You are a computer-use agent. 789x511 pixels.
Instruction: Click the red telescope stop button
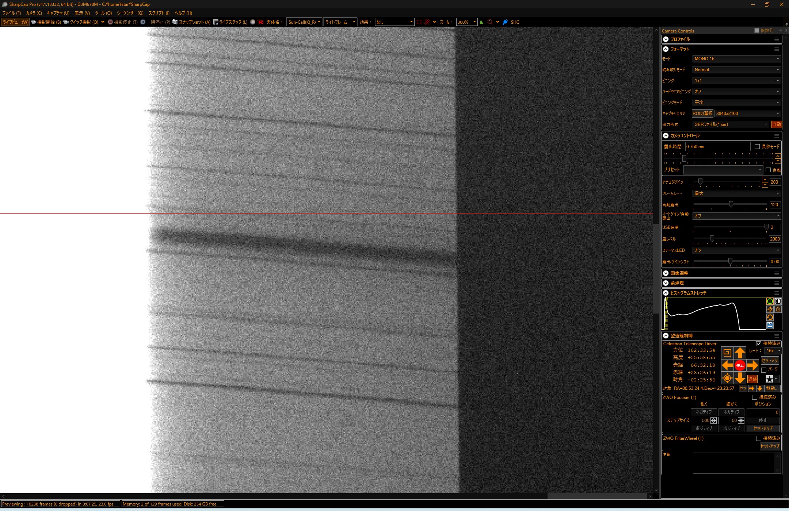click(x=740, y=365)
